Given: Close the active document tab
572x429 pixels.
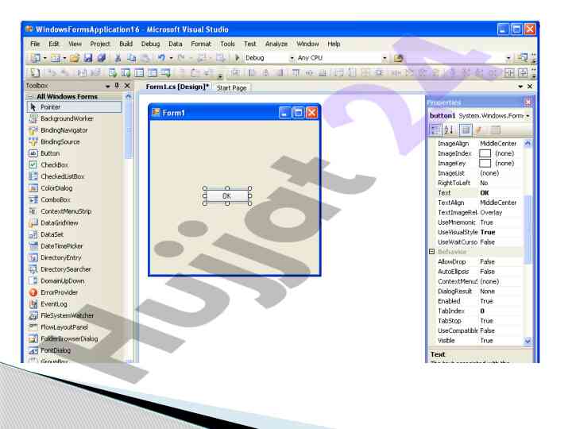Looking at the screenshot, I should [530, 87].
